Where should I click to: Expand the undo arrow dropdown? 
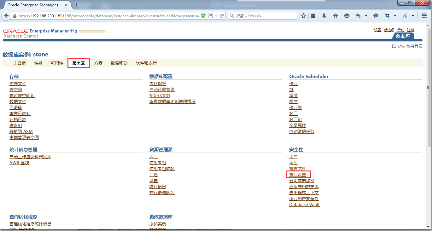(x=366, y=16)
